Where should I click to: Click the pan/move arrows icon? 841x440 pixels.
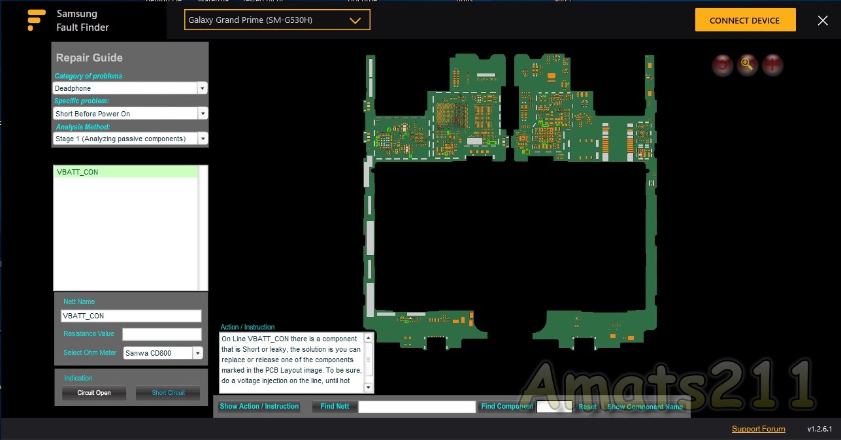tap(772, 65)
